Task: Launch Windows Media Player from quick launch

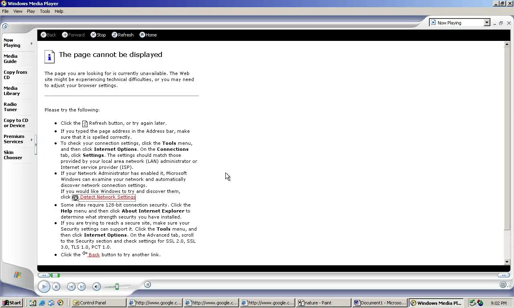Action: coord(60,303)
